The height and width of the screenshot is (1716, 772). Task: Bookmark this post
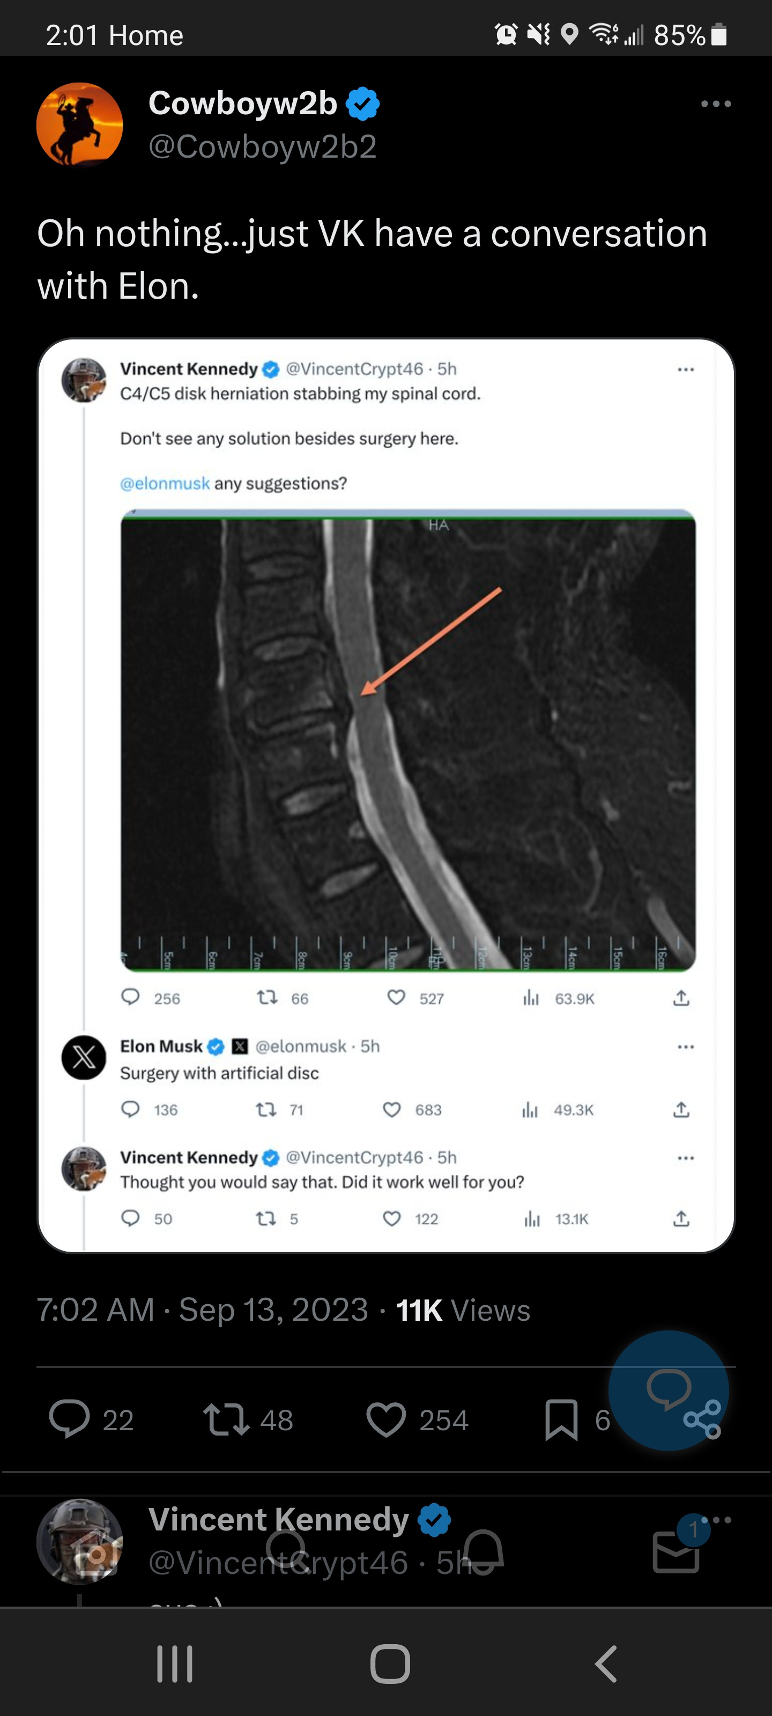(561, 1419)
